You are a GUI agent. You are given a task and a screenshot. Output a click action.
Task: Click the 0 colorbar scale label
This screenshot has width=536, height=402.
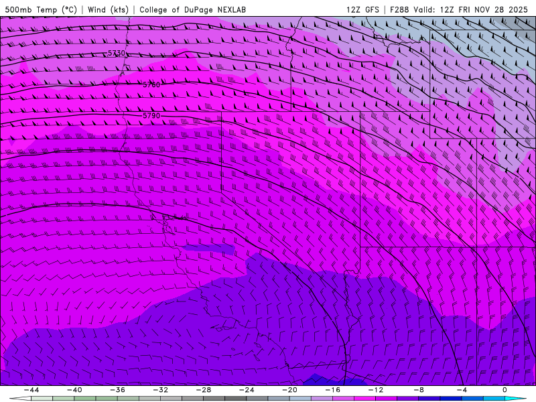click(505, 390)
